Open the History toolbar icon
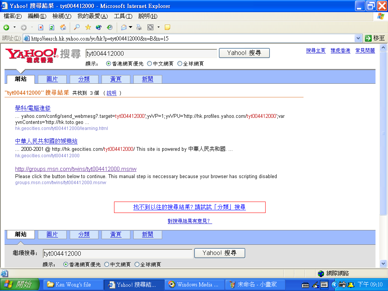This screenshot has height=291, width=388. tap(110, 27)
